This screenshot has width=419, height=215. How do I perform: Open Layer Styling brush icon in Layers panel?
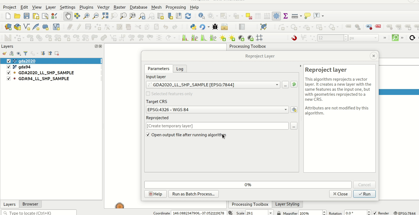coord(4,53)
